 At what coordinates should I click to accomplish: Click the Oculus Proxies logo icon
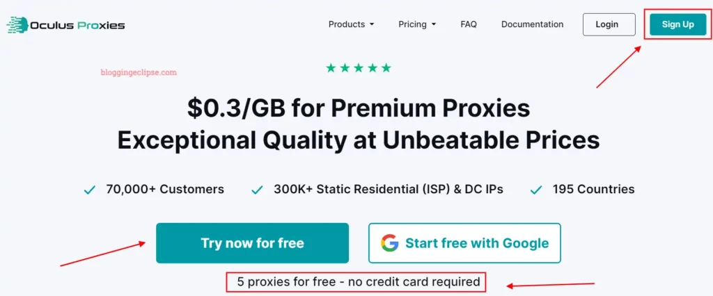(17, 25)
